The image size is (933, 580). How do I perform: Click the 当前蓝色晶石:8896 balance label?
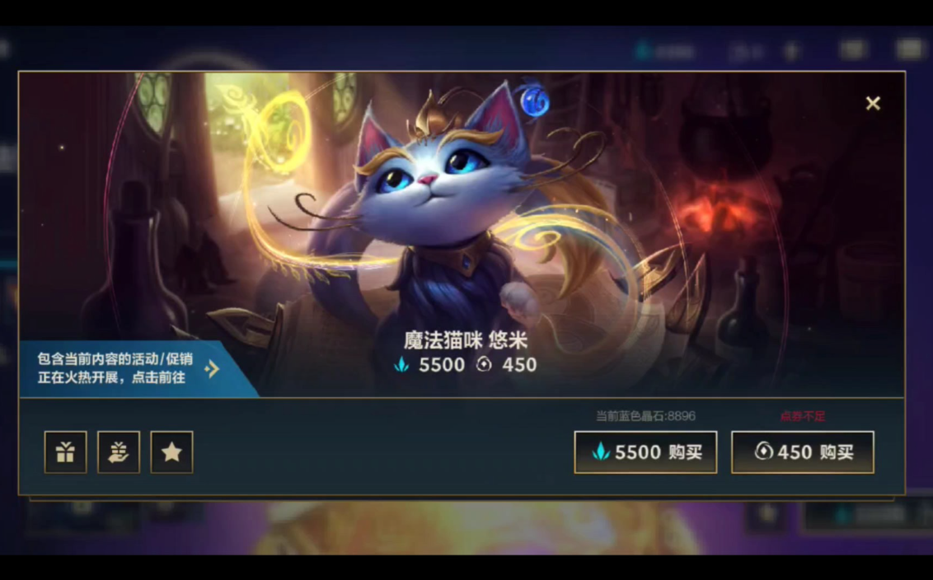click(x=645, y=416)
